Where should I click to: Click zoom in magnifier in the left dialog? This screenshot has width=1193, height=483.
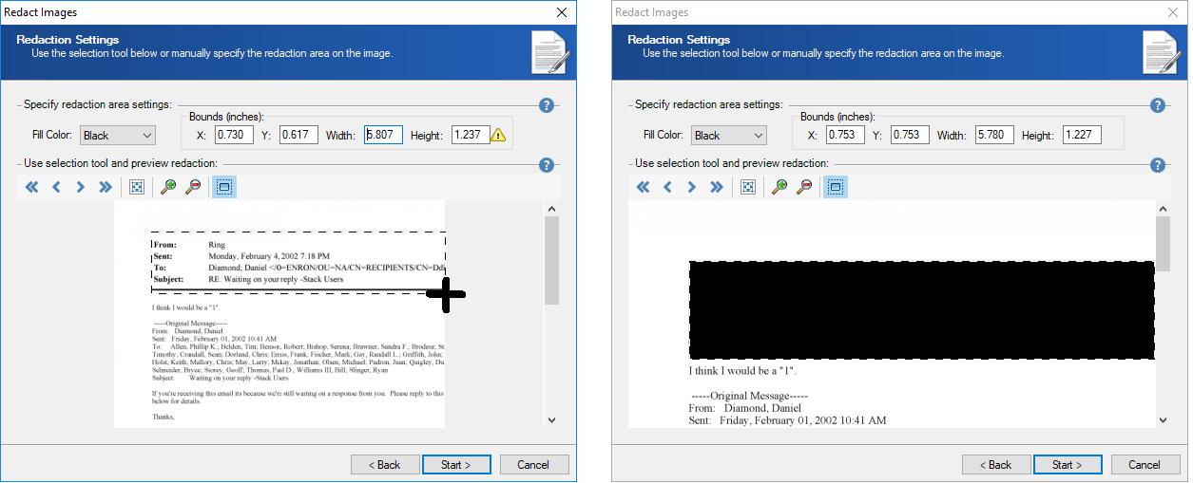168,188
